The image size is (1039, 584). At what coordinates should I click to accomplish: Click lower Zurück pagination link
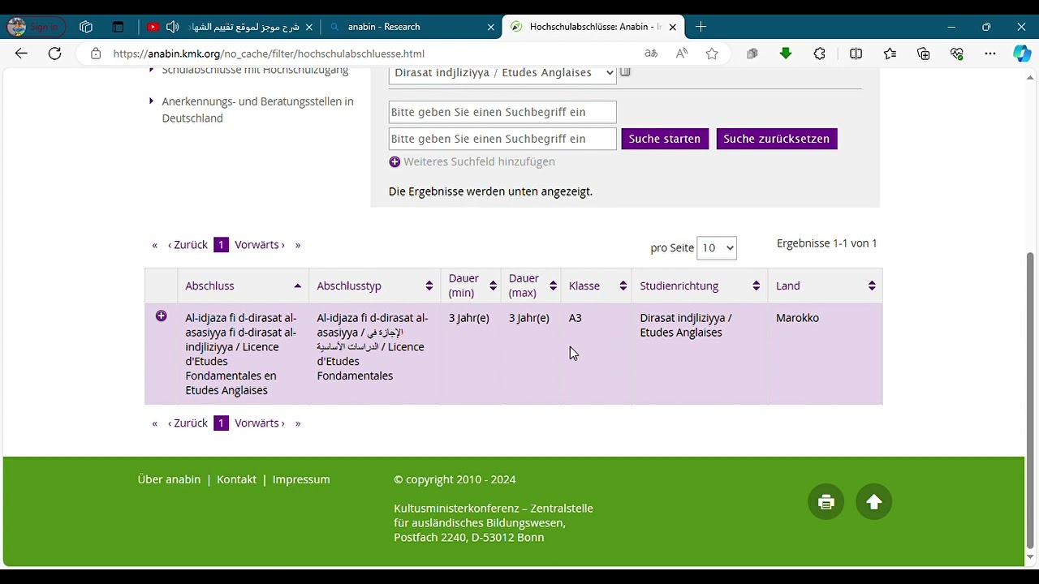(x=188, y=423)
